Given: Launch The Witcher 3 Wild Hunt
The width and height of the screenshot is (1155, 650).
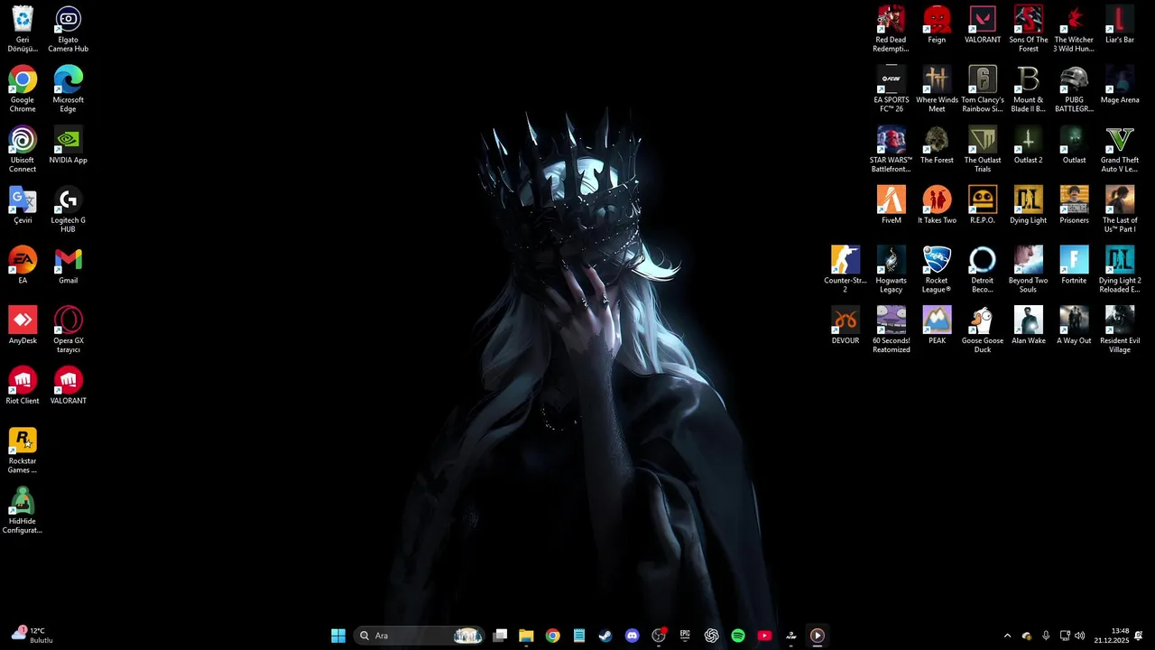Looking at the screenshot, I should [1074, 30].
